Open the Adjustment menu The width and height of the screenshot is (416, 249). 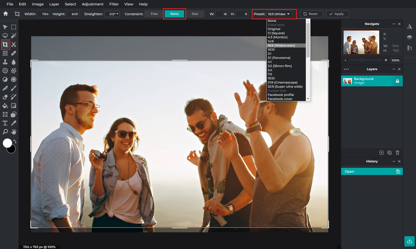(x=93, y=4)
